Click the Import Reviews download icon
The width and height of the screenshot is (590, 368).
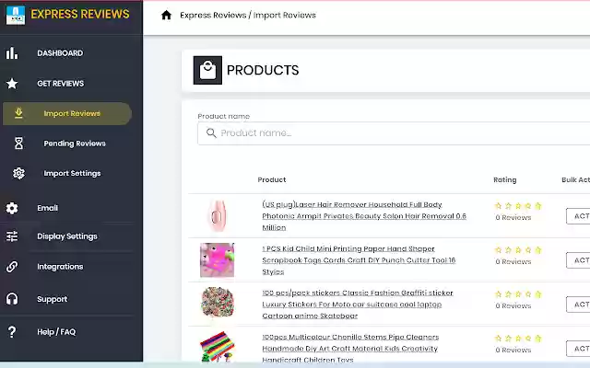coord(18,113)
